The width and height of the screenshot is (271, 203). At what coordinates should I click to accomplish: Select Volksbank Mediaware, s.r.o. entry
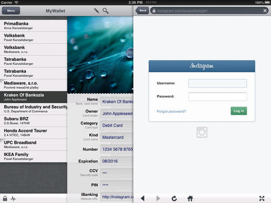(x=33, y=49)
